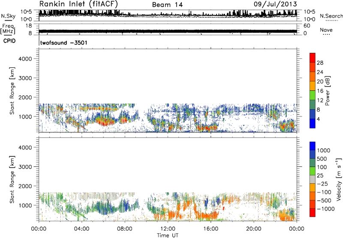The image size is (343, 238).
Task: Click the date '09/Jul/2013'
Action: (275, 4)
